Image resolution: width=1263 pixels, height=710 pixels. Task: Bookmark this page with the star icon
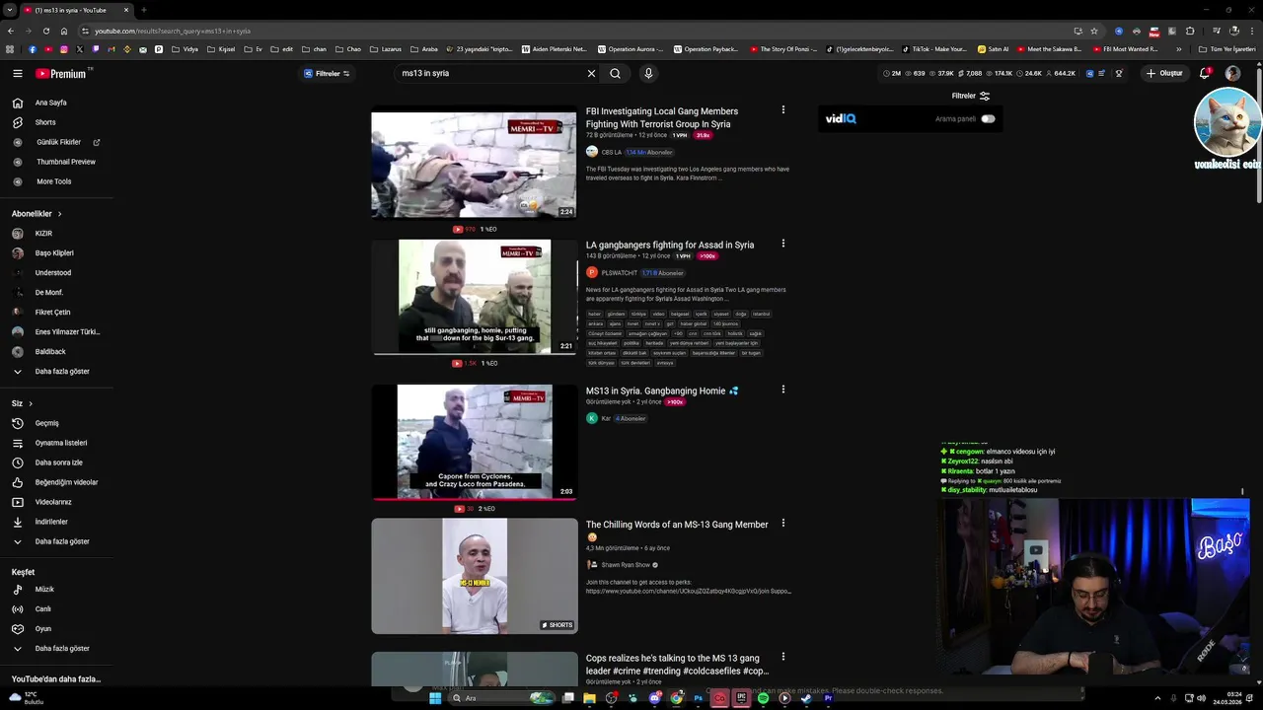click(x=1094, y=31)
